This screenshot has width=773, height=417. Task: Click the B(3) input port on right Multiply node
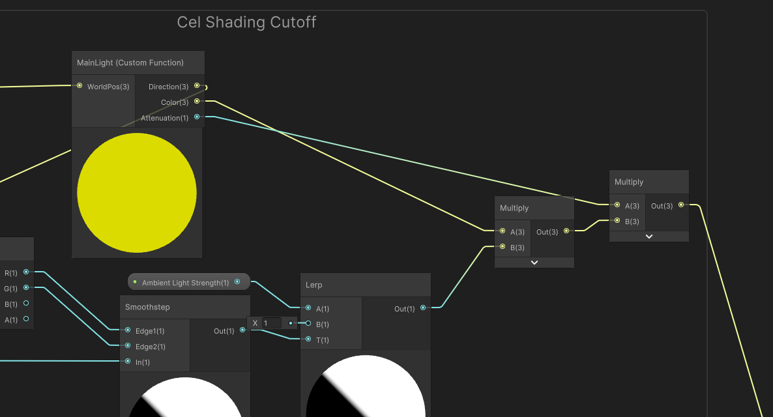[617, 221]
